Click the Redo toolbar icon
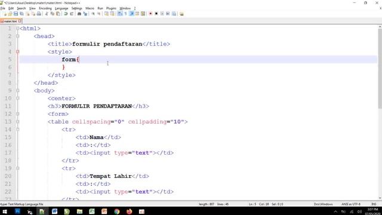Screen dimensions: 382x215 (72, 14)
